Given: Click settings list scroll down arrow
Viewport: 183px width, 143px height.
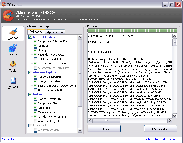Looking at the screenshot, I should (80, 131).
